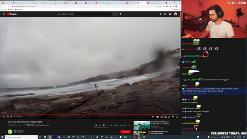Open the Windows Start menu

pos(2,137)
